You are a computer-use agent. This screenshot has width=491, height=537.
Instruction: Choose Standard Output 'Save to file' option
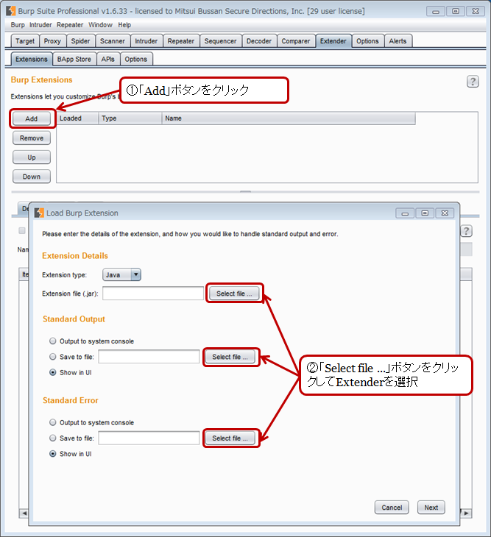click(53, 357)
